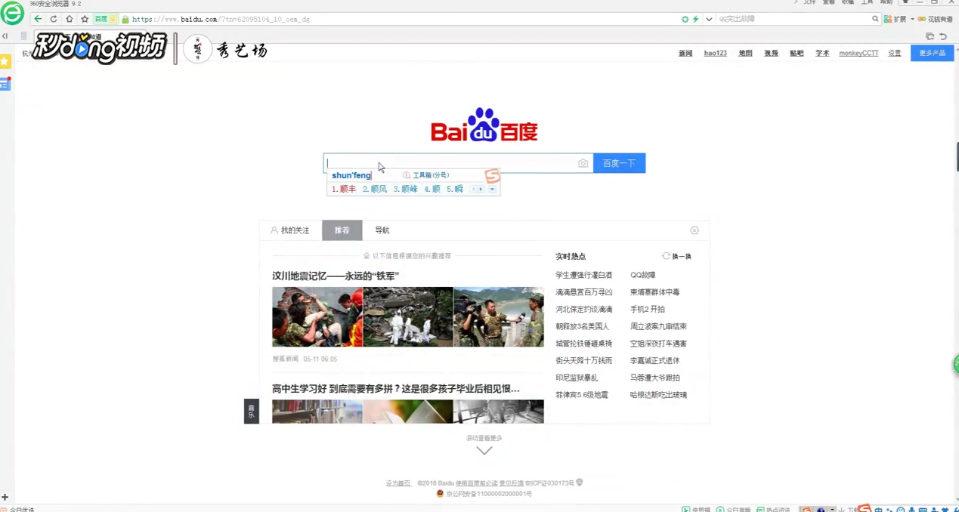The width and height of the screenshot is (959, 512).
Task: Open the 工具 menu
Action: tap(868, 3)
